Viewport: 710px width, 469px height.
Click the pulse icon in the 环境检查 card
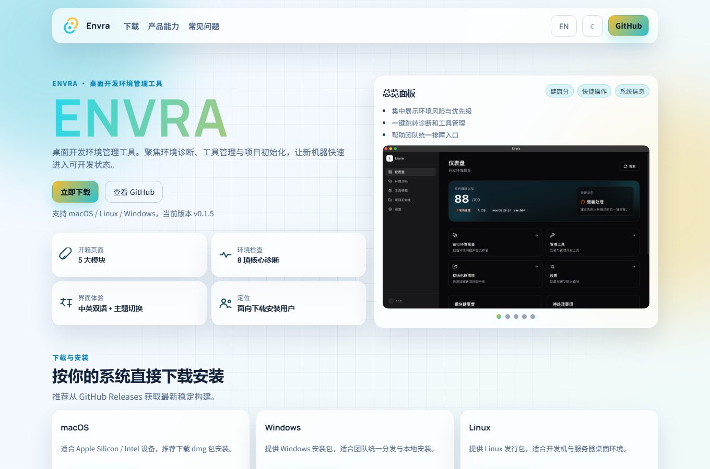point(226,255)
